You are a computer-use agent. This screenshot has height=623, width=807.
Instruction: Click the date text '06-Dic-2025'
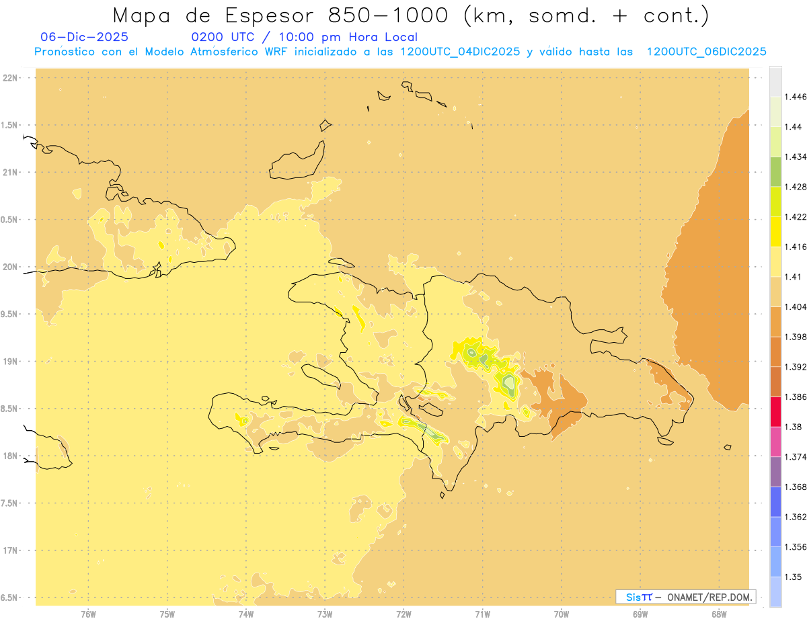(x=85, y=38)
